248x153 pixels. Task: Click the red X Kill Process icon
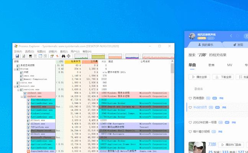[x=57, y=56]
